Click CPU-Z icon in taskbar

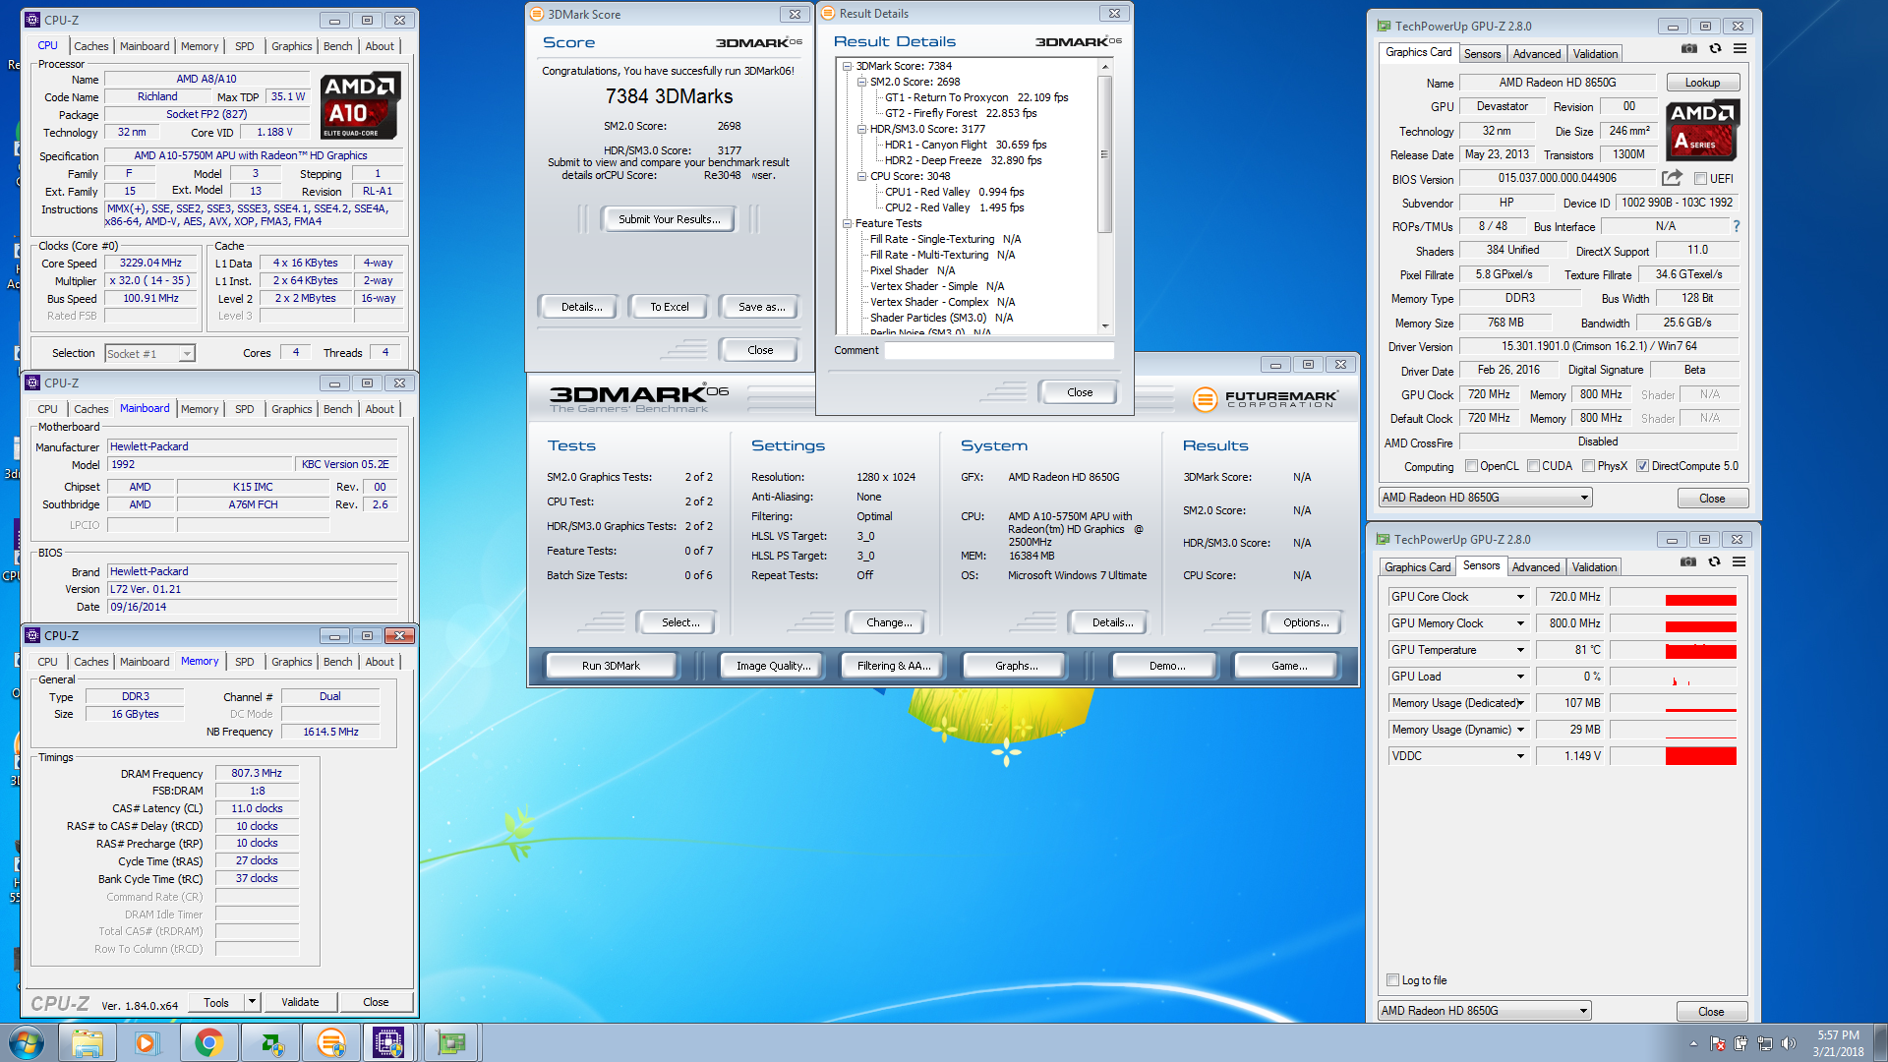click(x=388, y=1042)
